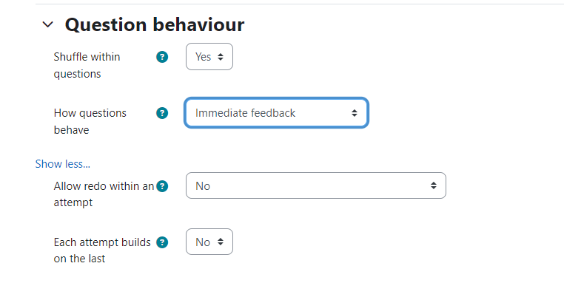Click the Each attempt builds on the last label
564x283 pixels.
click(x=102, y=250)
